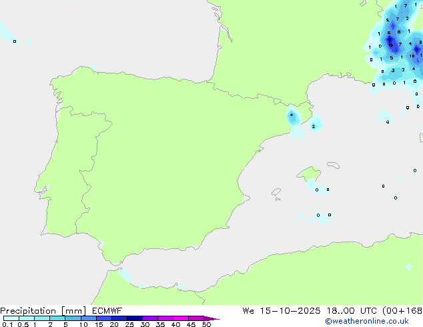Select the 5–10 mm legend color swatch
The height and width of the screenshot is (327, 423).
click(x=73, y=318)
